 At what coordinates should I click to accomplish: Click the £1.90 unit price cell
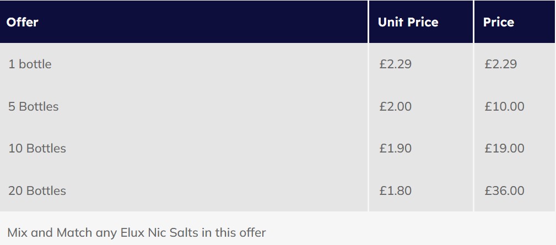point(395,148)
